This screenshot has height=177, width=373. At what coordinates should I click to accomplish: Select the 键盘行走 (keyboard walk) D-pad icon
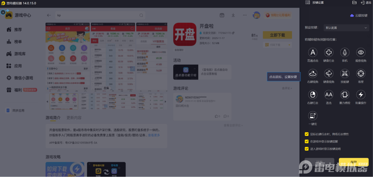click(x=329, y=53)
